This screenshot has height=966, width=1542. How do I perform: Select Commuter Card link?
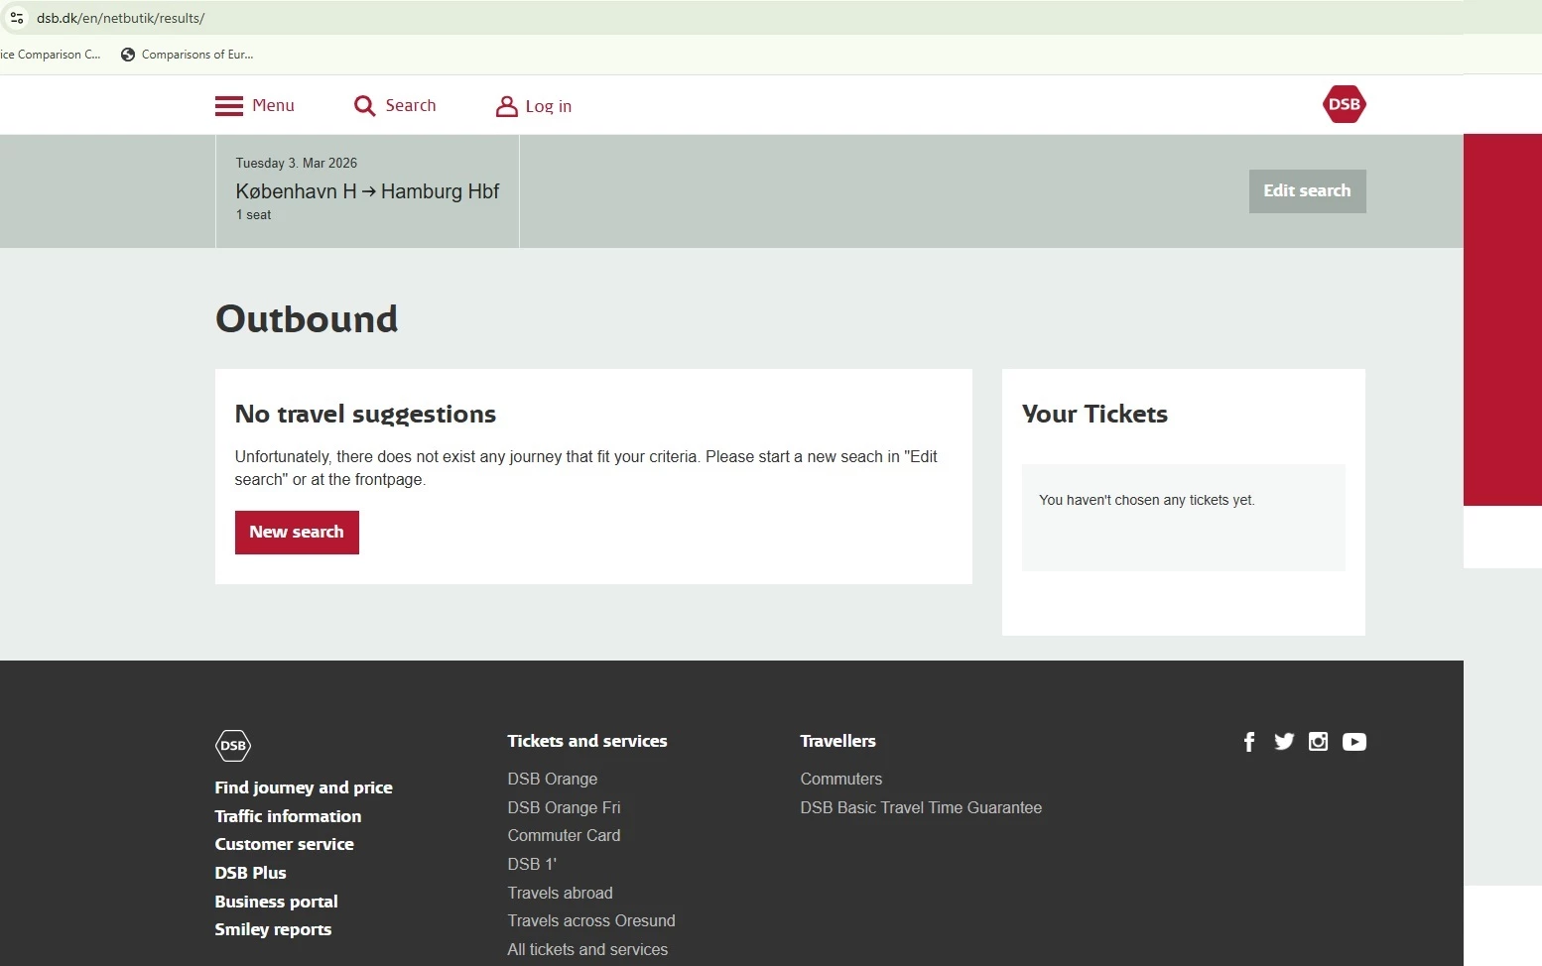point(564,836)
